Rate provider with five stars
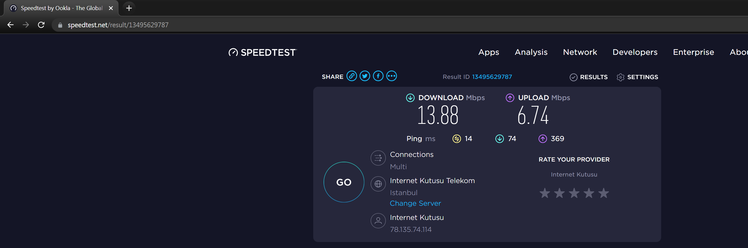Image resolution: width=748 pixels, height=248 pixels. 603,193
